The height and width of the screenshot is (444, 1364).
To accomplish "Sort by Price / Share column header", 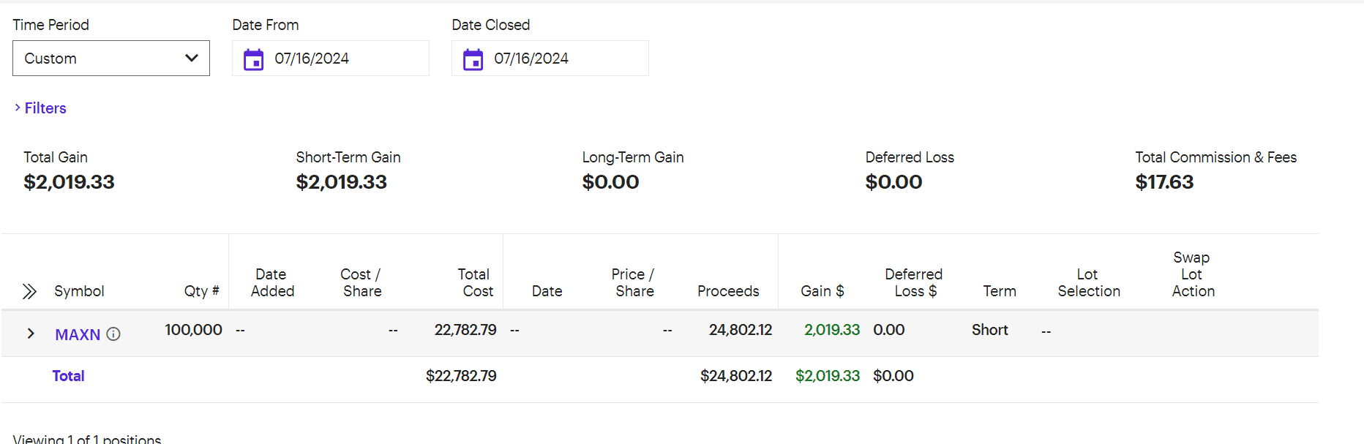I will (633, 282).
